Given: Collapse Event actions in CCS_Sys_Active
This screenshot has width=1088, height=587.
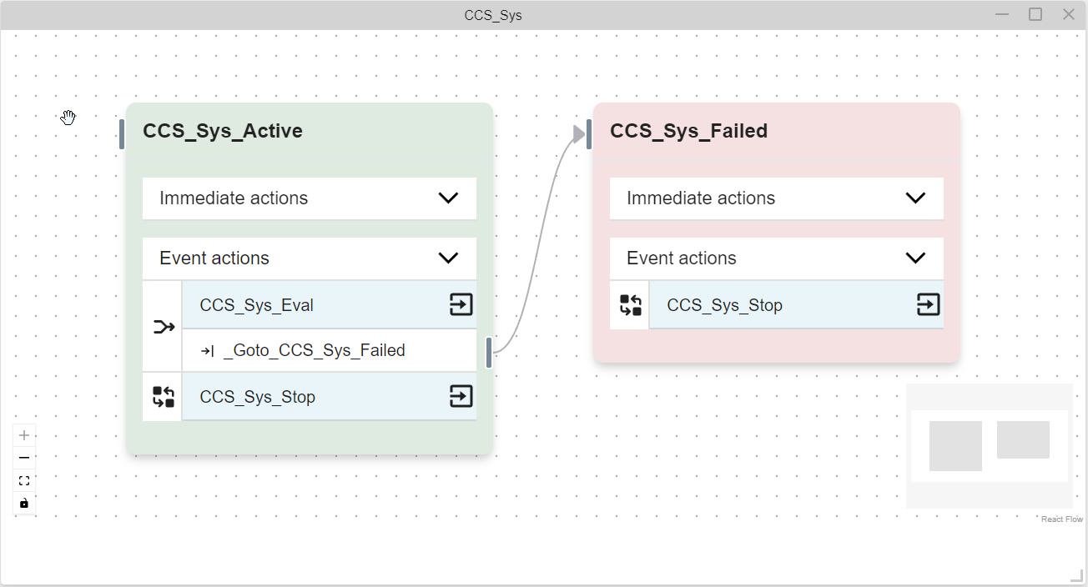Looking at the screenshot, I should point(448,258).
